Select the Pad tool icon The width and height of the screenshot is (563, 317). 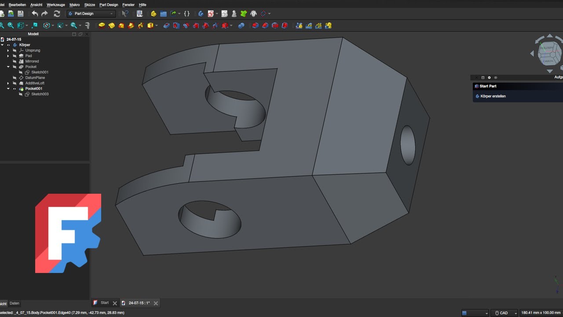102,26
